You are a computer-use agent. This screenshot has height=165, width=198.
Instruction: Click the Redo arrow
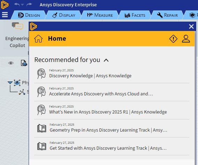point(29,5)
